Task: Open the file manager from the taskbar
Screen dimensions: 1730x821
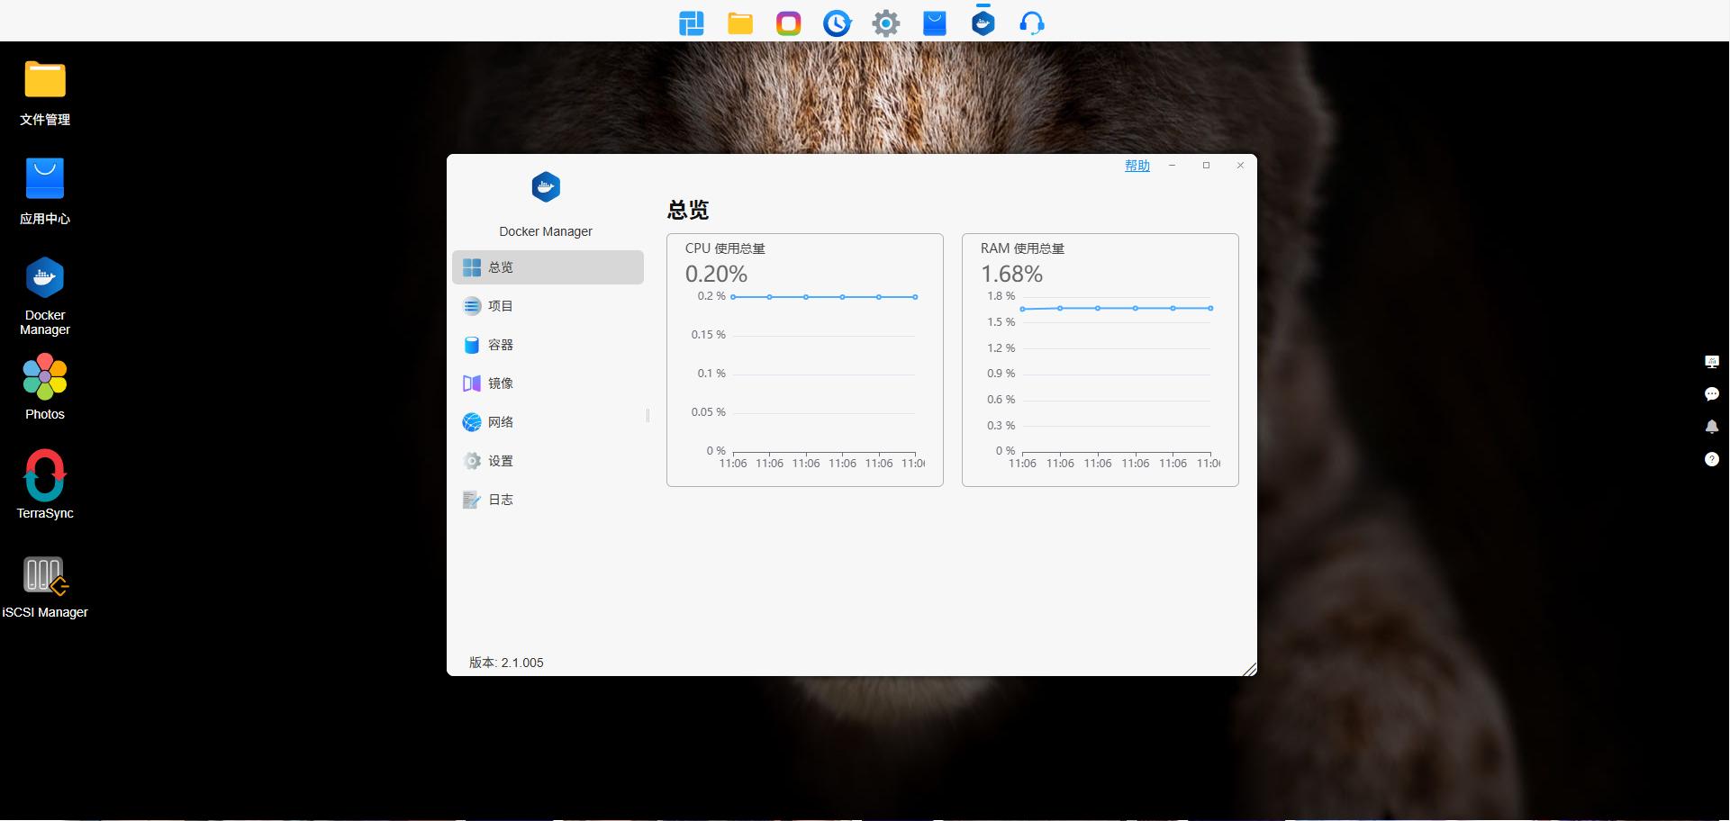Action: point(739,22)
